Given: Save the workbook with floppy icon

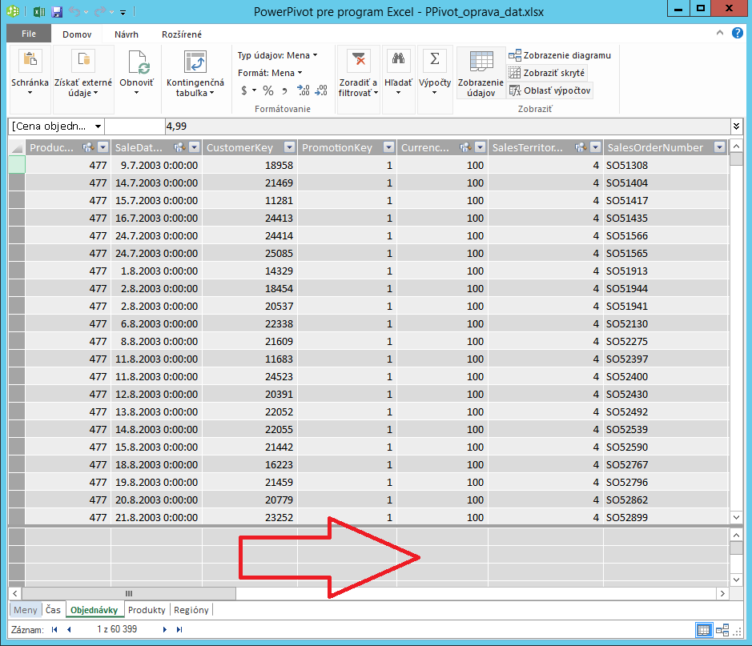Looking at the screenshot, I should 57,11.
